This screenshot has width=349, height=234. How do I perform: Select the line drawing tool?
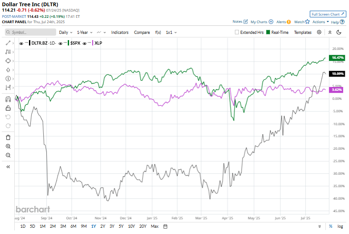click(8, 43)
